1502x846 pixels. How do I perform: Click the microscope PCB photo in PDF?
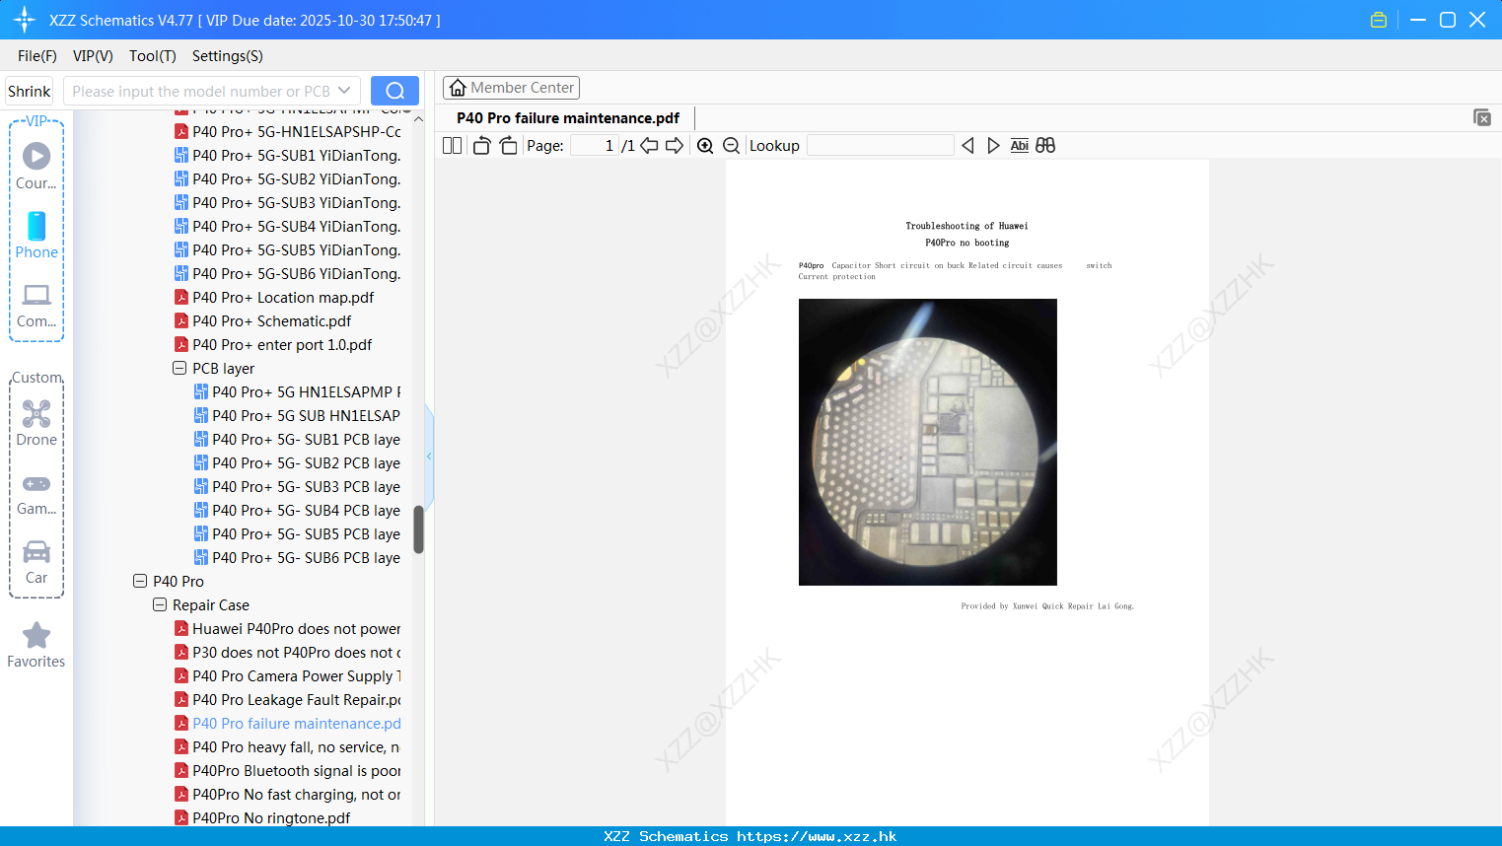coord(927,442)
